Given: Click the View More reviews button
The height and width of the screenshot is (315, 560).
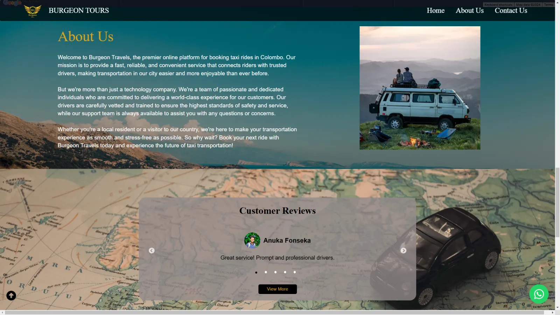Looking at the screenshot, I should pos(278,289).
